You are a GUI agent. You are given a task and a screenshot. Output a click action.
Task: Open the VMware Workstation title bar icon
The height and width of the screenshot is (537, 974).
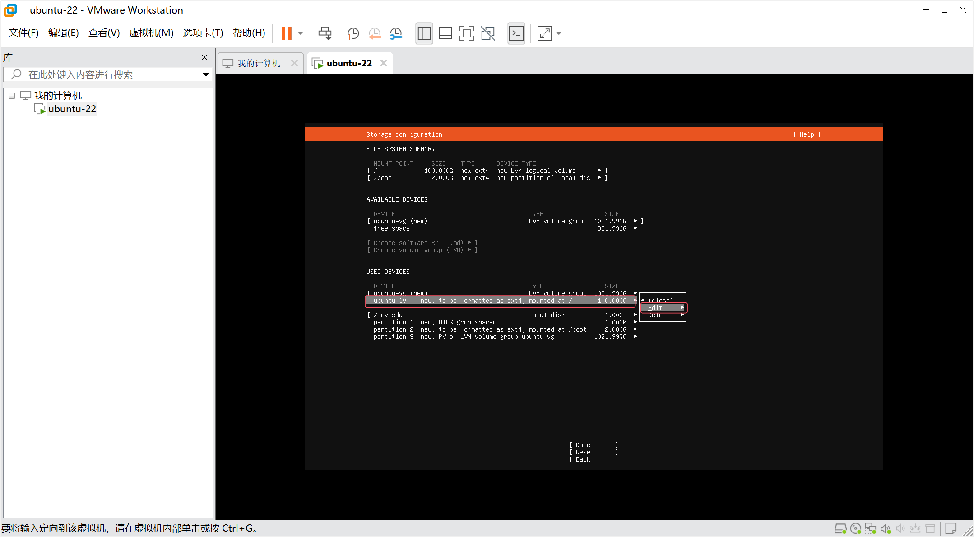pos(10,10)
